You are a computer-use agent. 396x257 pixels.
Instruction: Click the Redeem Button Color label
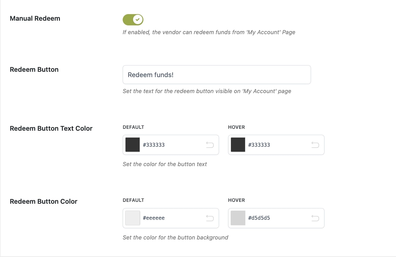coord(44,202)
